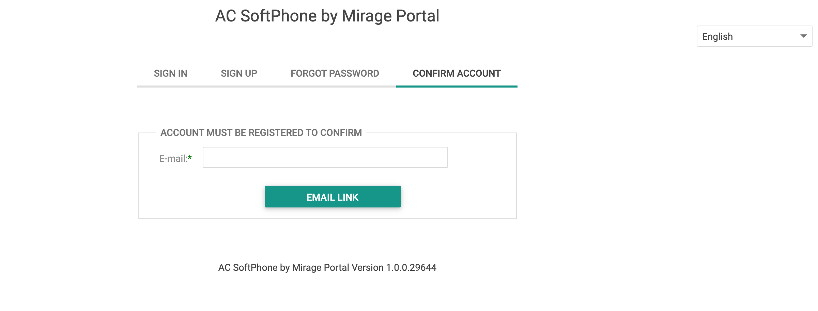
Task: Click the word SoftPhone in the header title
Action: [x=279, y=16]
